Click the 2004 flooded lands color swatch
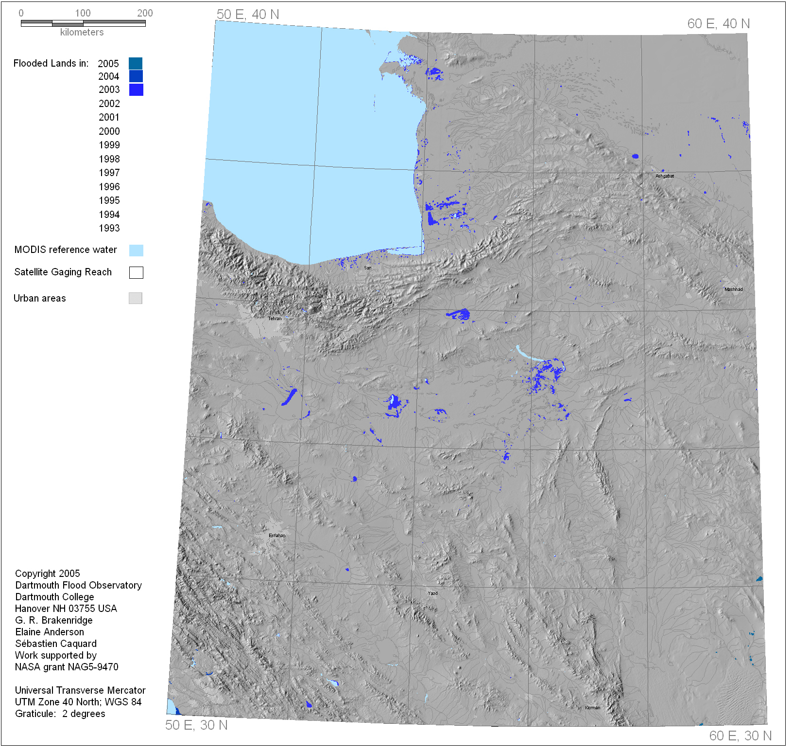 click(136, 76)
